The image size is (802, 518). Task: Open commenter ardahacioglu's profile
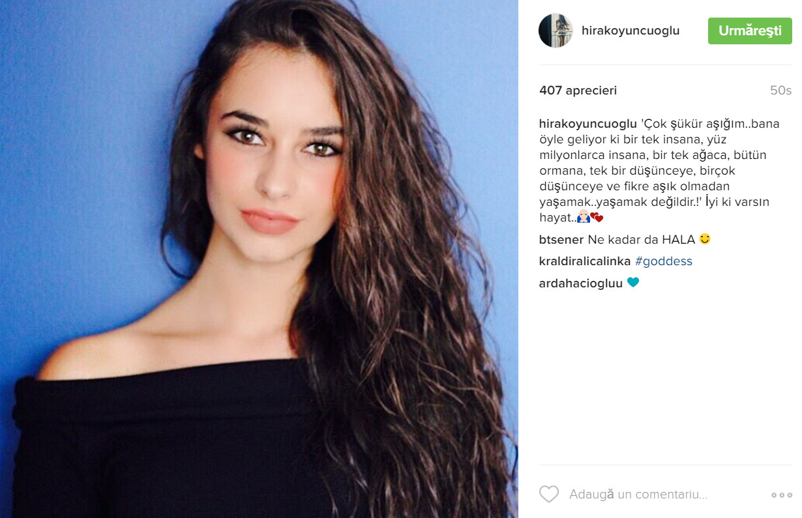(581, 283)
